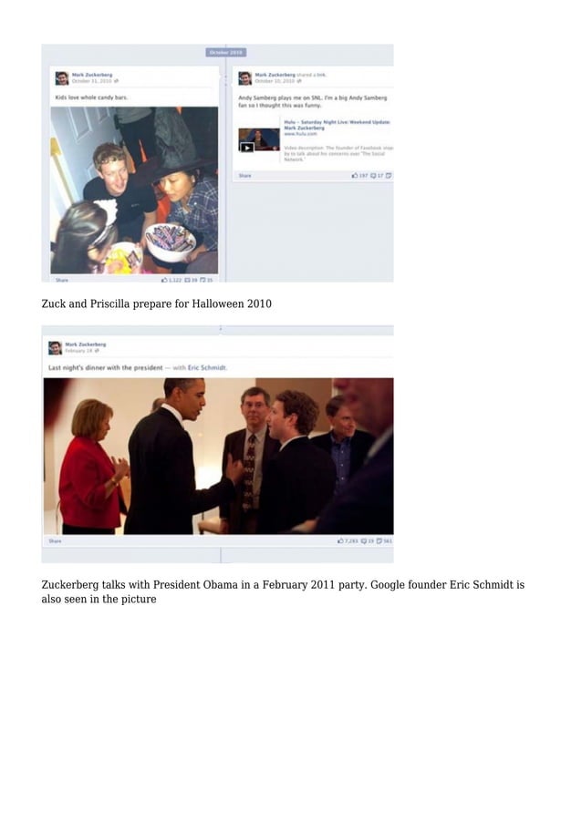This screenshot has height=822, width=582.
Task: Like the president dinner photo post
Action: click(x=348, y=540)
